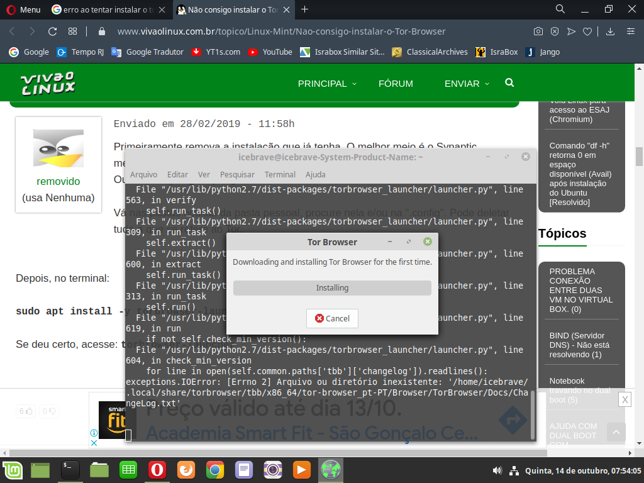Open Google Tradutor bookmark
Screen dimensions: 644x483
(147, 52)
